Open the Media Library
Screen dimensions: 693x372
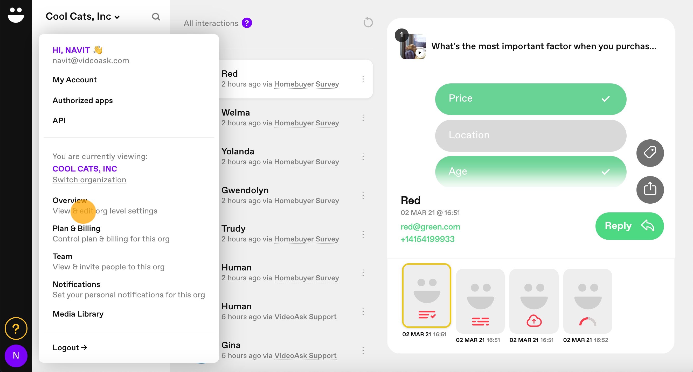(x=78, y=314)
